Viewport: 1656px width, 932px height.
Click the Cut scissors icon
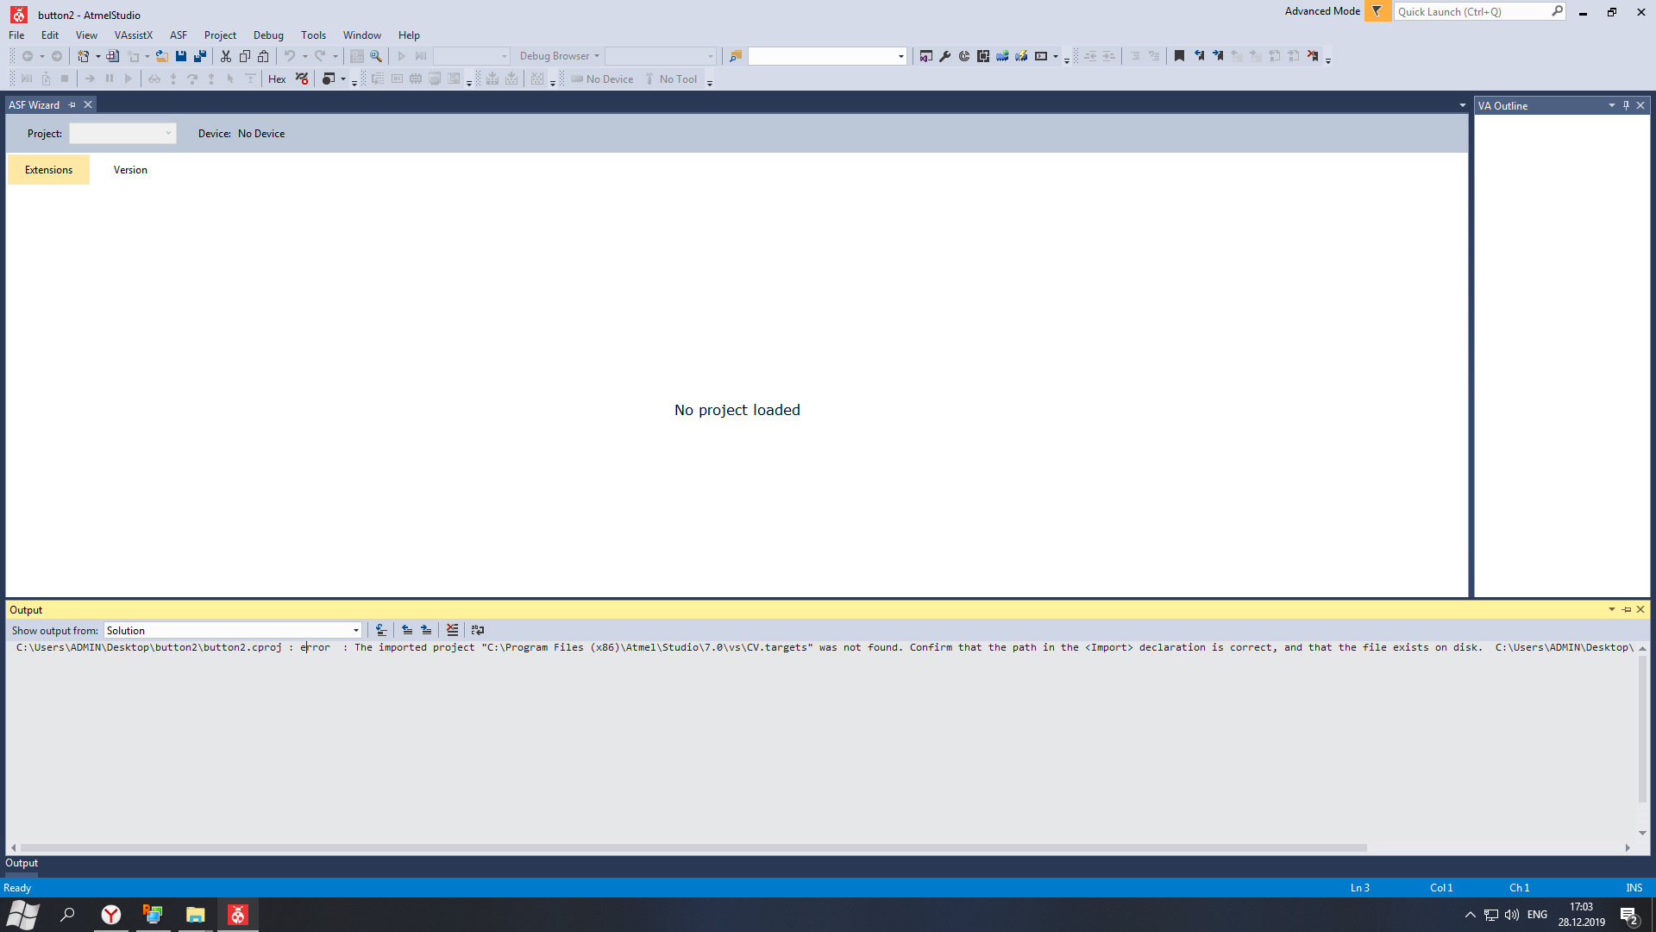pos(226,56)
